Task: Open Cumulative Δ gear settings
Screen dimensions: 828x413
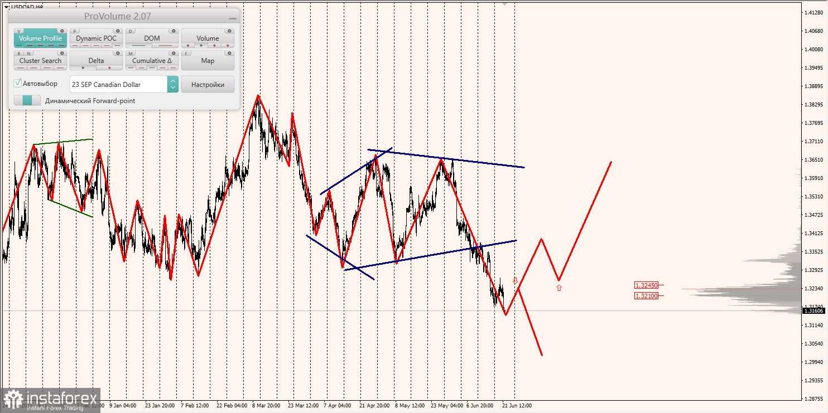Action: tap(174, 53)
